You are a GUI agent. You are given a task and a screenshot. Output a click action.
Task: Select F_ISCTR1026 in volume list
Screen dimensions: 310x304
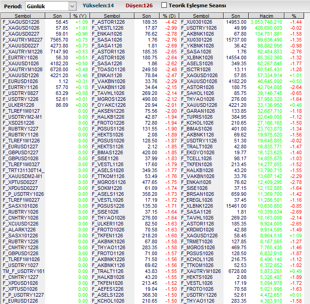click(196, 69)
